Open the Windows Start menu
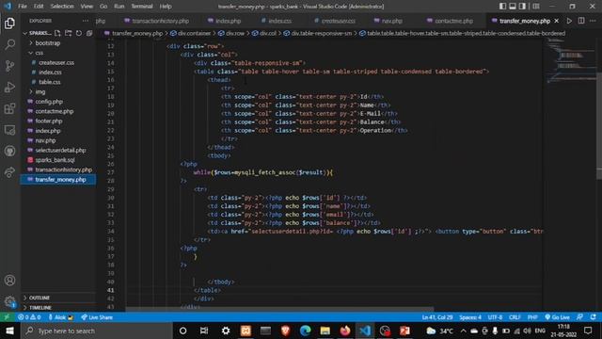Image resolution: width=602 pixels, height=339 pixels. [x=9, y=331]
